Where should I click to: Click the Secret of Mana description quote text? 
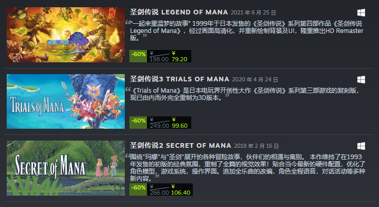[248, 168]
